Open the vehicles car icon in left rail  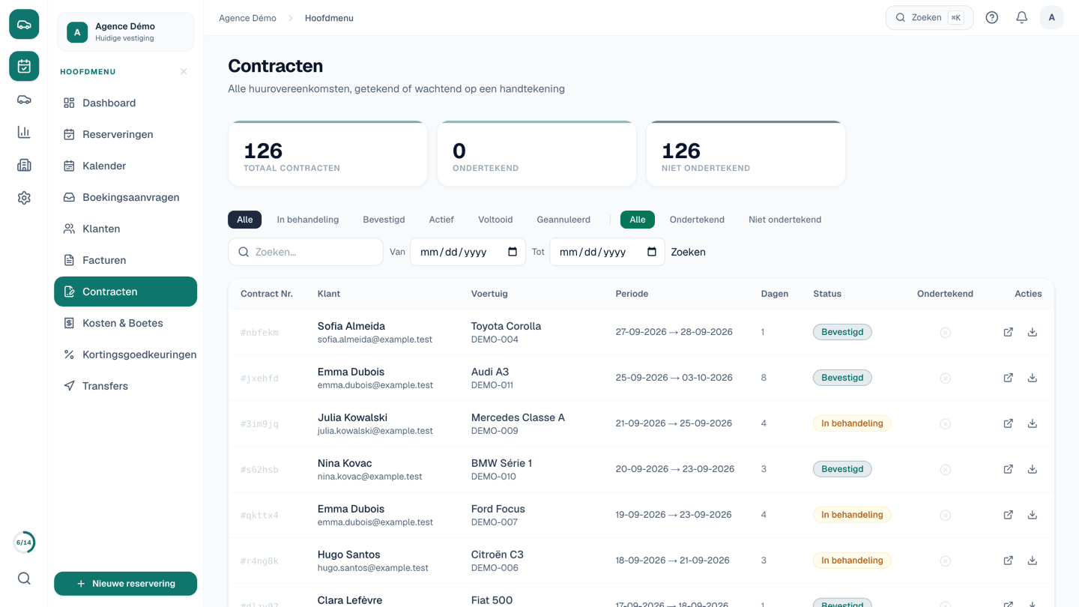[x=24, y=100]
